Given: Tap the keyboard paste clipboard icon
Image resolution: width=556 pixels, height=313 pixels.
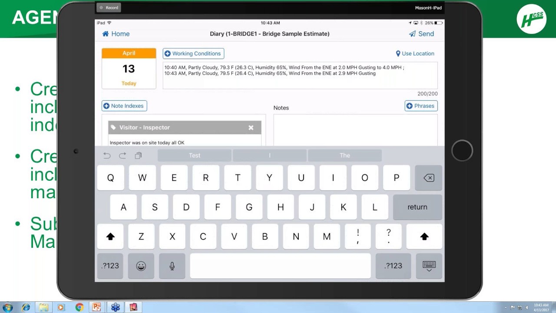Looking at the screenshot, I should point(138,155).
